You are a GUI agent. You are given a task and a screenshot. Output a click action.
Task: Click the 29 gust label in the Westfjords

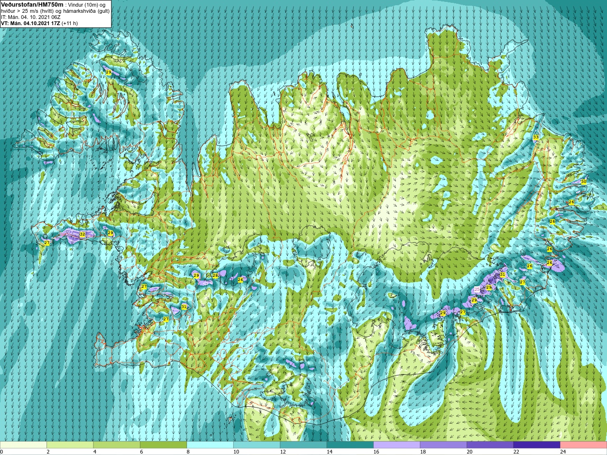(109, 73)
